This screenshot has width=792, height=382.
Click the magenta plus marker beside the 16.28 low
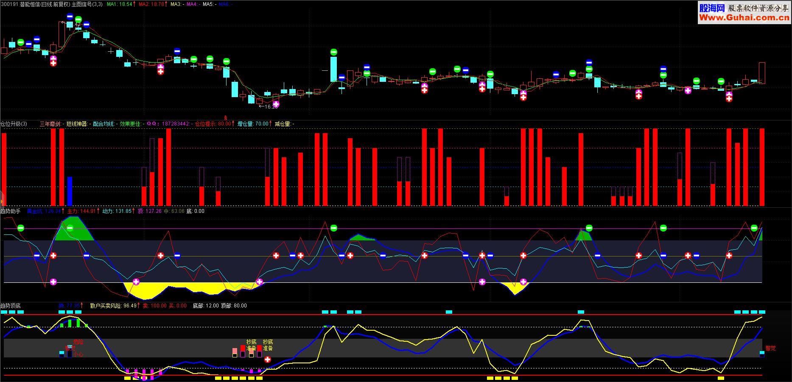tap(276, 104)
